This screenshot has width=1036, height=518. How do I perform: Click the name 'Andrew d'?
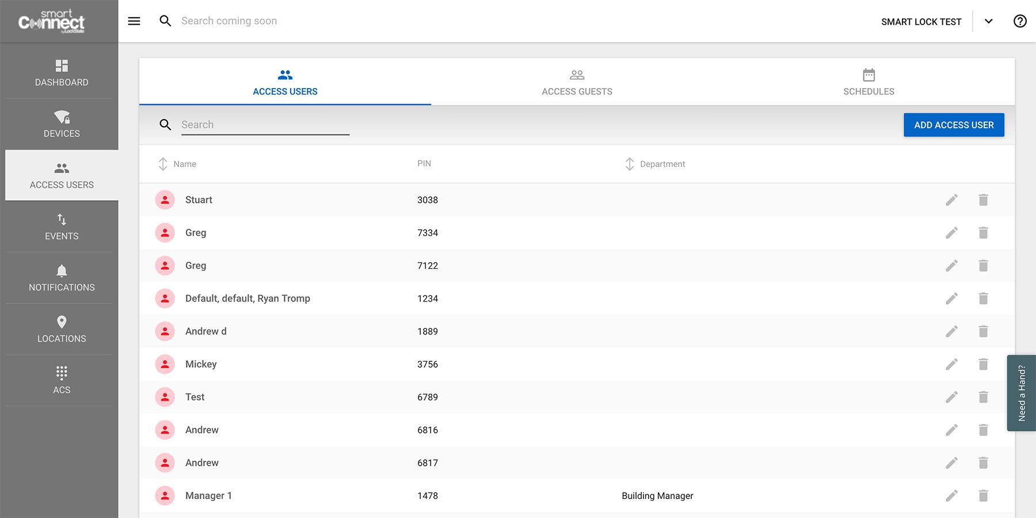click(x=206, y=331)
